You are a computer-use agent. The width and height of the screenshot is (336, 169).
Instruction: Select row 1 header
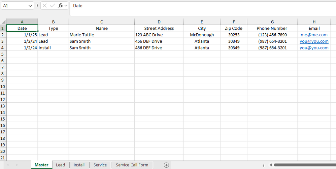coord(3,28)
